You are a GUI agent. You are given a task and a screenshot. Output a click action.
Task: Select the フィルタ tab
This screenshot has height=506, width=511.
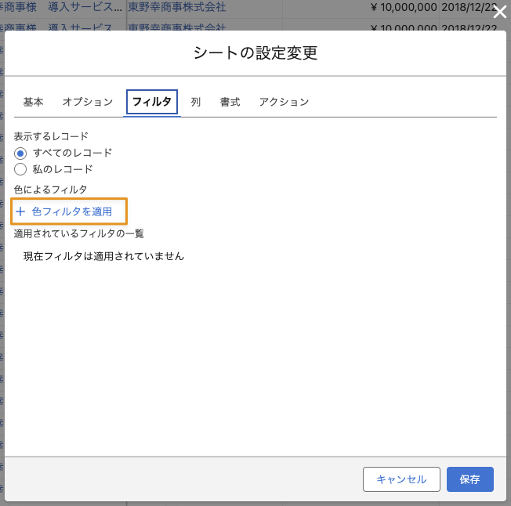pyautogui.click(x=152, y=102)
